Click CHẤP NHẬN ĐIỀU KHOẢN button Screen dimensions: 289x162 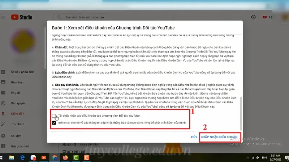(x=219, y=137)
